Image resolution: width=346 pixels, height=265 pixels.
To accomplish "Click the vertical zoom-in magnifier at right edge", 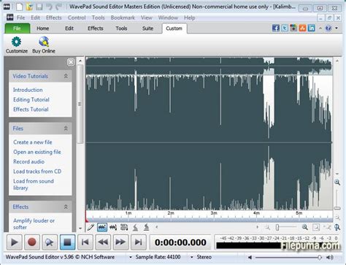I will tap(337, 183).
